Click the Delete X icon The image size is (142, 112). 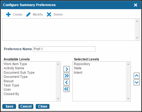tap(49, 14)
